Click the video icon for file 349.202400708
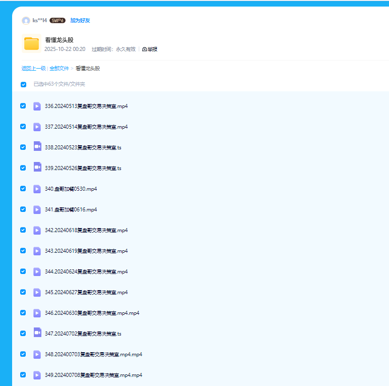 (x=37, y=375)
